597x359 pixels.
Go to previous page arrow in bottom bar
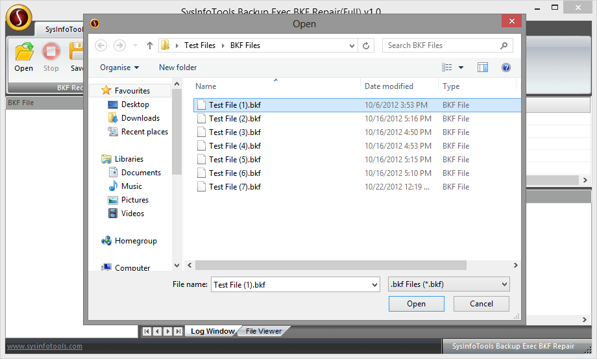(157, 331)
